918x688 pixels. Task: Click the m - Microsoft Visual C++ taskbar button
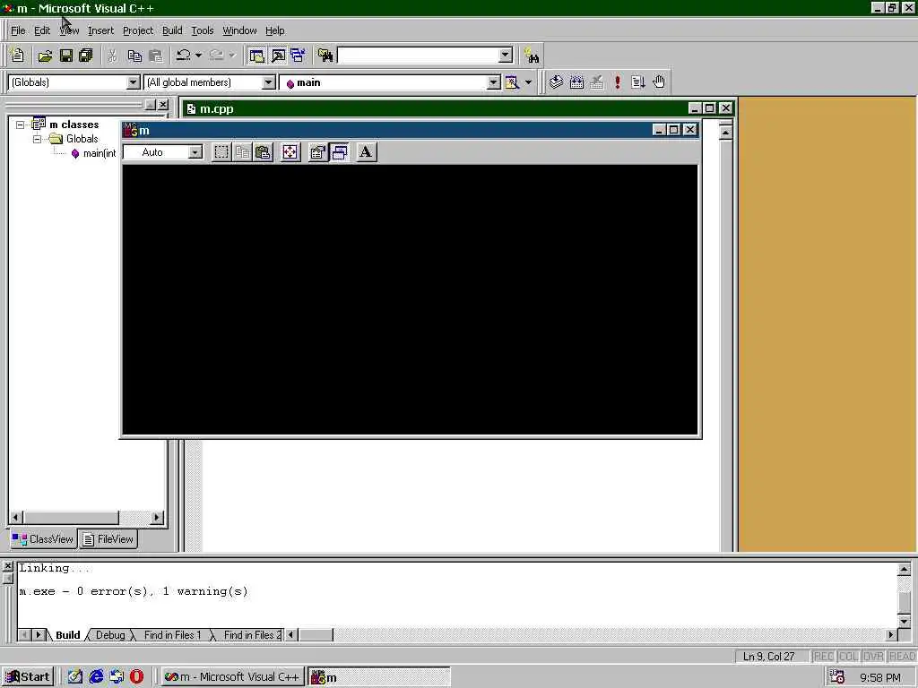pyautogui.click(x=232, y=677)
